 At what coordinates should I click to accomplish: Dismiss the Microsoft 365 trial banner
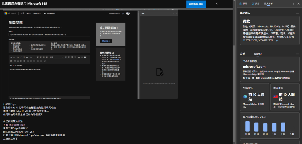click(217, 3)
